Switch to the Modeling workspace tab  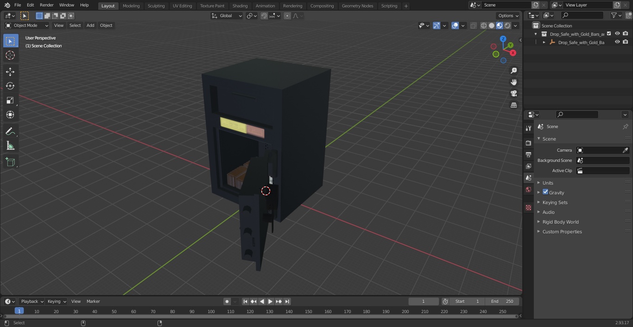pos(131,6)
